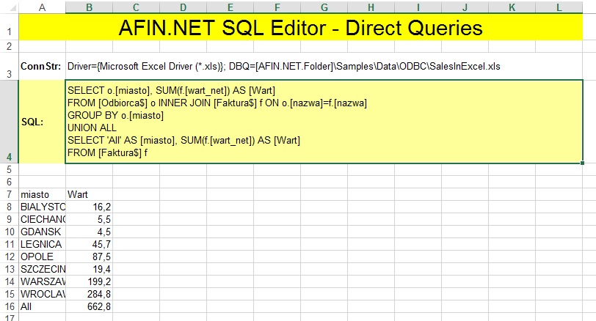Select column K header
This screenshot has height=321, width=596.
coord(512,7)
